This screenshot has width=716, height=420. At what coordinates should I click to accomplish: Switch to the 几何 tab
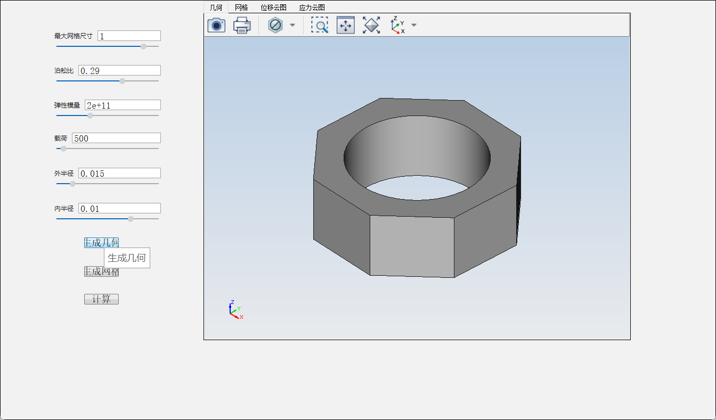pos(216,7)
